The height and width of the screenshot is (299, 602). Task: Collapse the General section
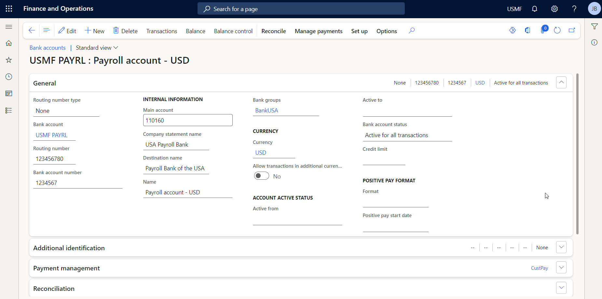coord(561,82)
